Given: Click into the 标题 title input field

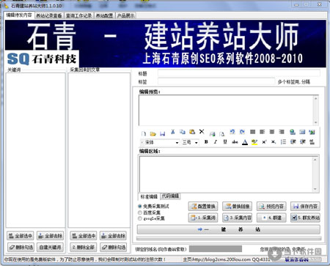Looking at the screenshot, I should (x=239, y=73).
